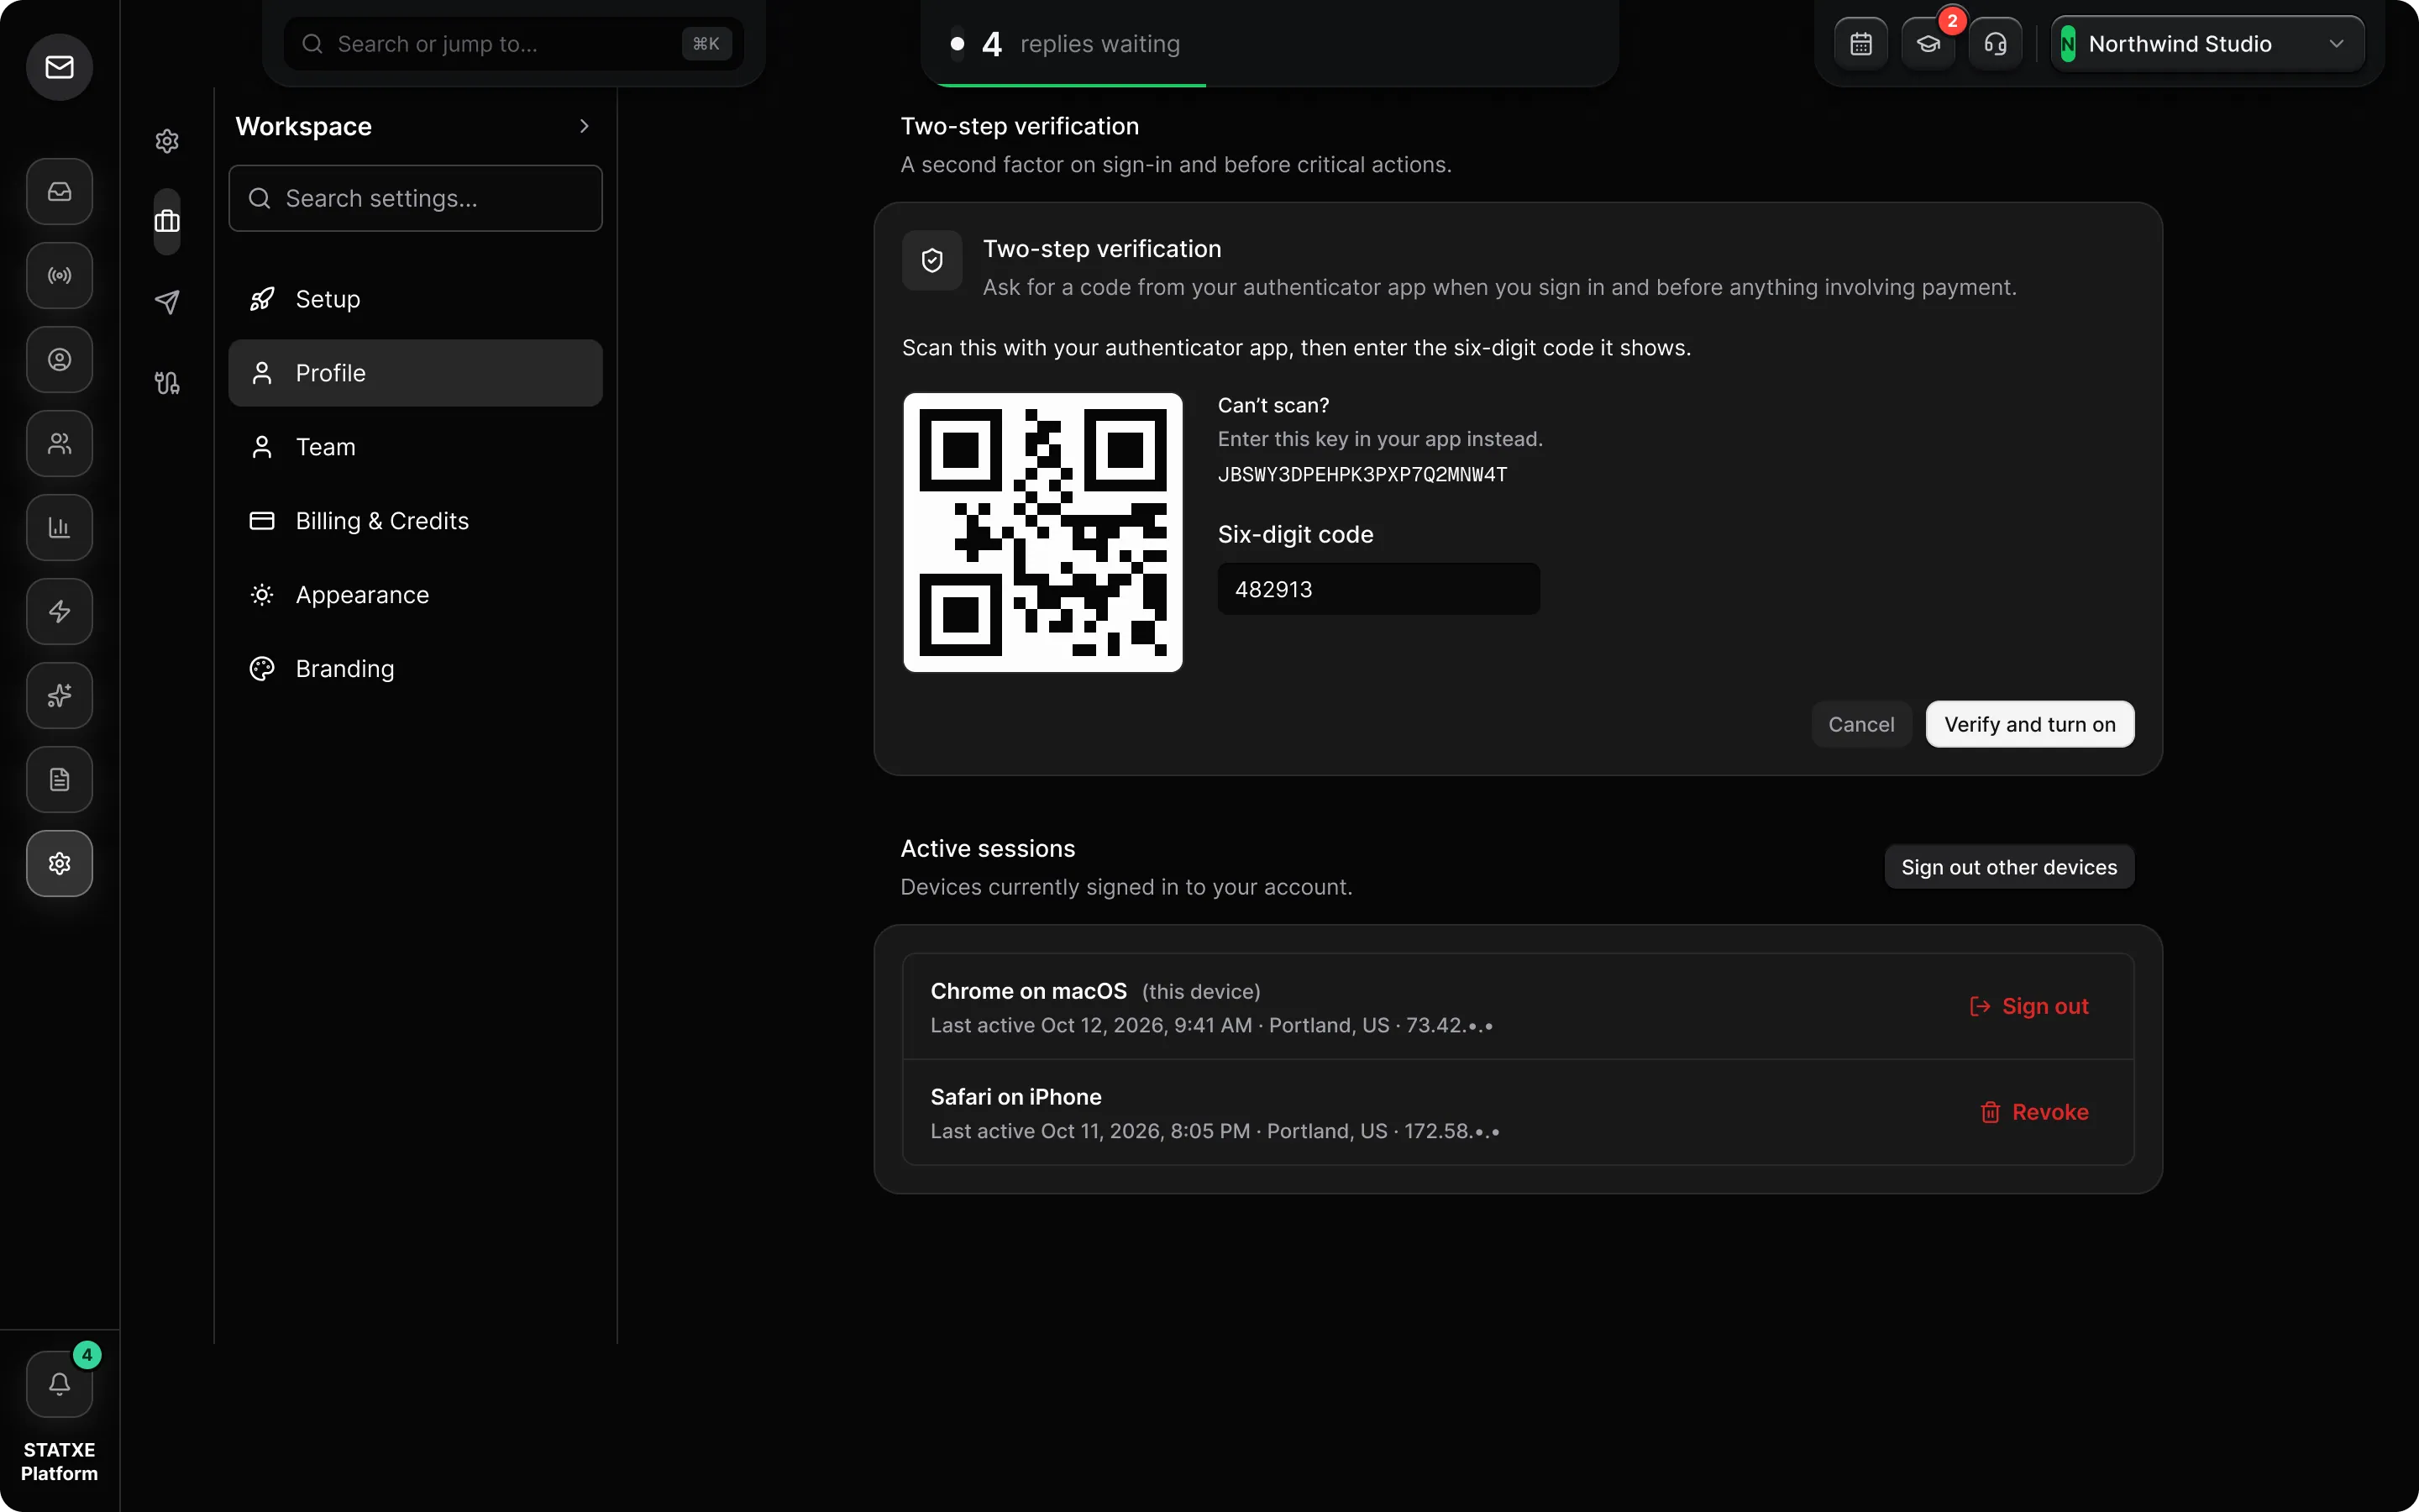Click the Chrome on macOS session title
The width and height of the screenshot is (2419, 1512).
1029,991
